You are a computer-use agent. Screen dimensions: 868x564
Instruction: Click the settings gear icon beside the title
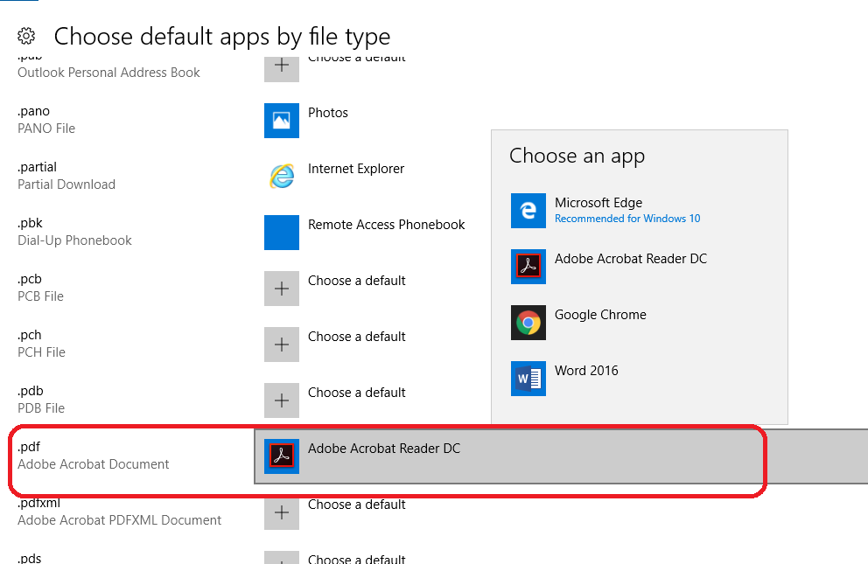26,37
